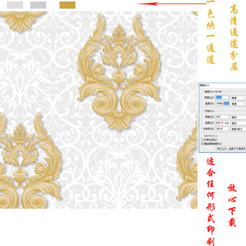
Task: Pick the light gray color swatch
Action: 15,5
